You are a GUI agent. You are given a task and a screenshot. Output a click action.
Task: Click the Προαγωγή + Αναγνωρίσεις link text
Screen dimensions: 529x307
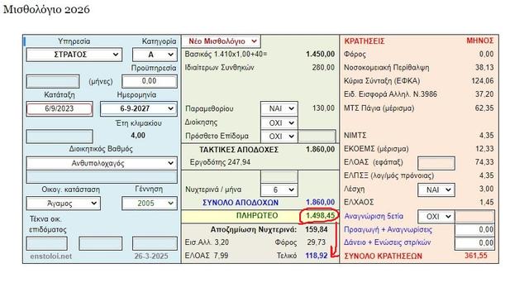pyautogui.click(x=388, y=230)
